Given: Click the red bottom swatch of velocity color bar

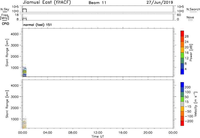Looking at the screenshot, I should [182, 123].
